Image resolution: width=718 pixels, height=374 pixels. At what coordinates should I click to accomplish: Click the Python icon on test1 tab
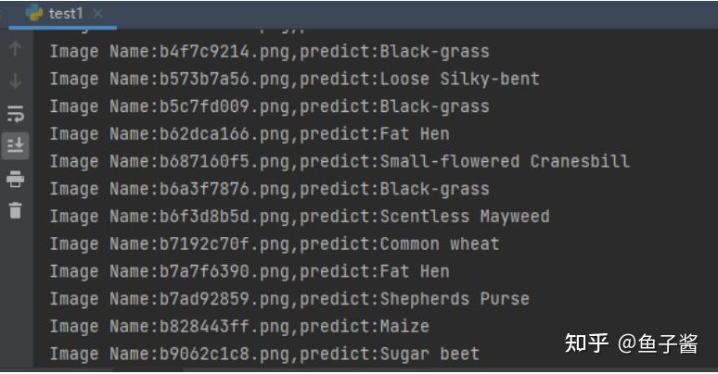coord(36,13)
